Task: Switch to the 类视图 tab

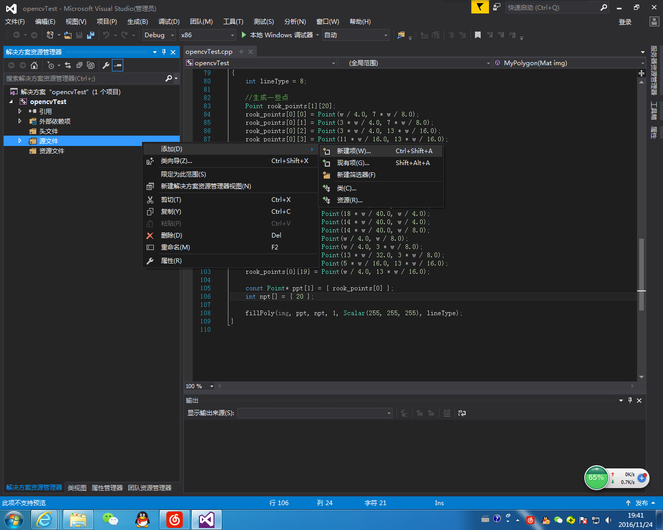Action: [x=77, y=488]
